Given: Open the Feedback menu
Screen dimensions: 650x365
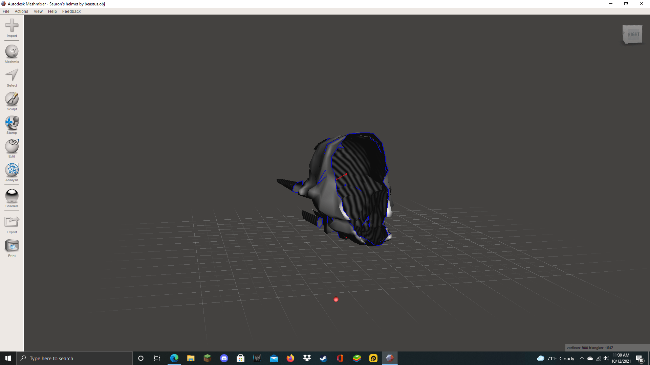Looking at the screenshot, I should 71,11.
